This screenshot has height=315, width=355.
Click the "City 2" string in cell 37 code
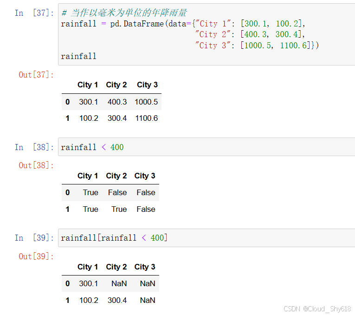click(x=213, y=34)
